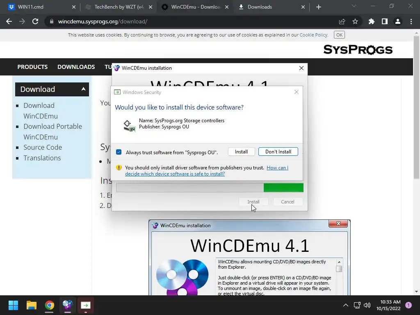Open File Explorer from taskbar
This screenshot has height=315, width=420.
pos(31,305)
